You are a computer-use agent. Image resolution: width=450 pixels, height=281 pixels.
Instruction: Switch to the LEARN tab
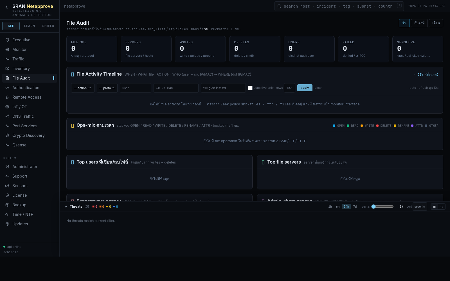click(x=30, y=26)
